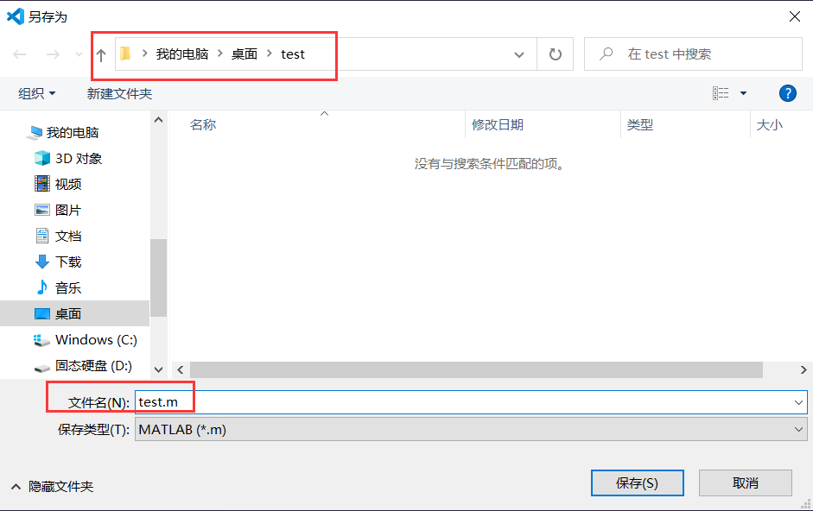
Task: Click sidebar vertical scrollbar thumb
Action: coord(159,277)
